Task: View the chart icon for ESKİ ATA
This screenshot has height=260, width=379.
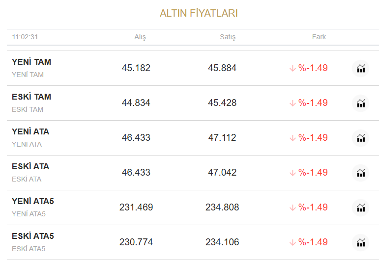Action: point(361,173)
